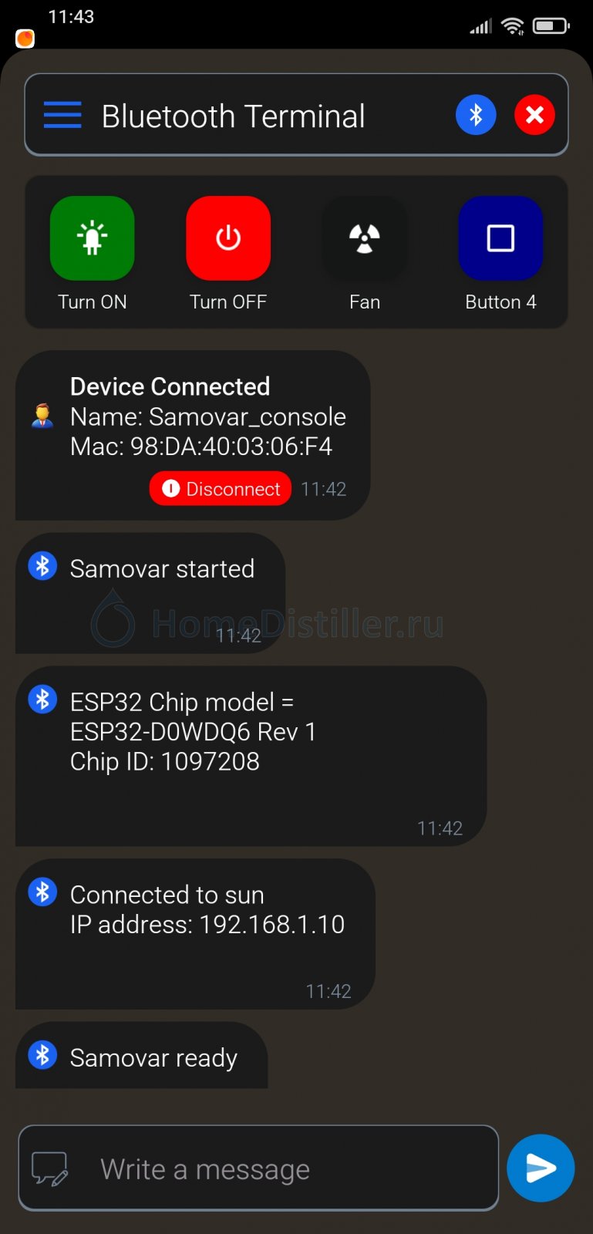This screenshot has height=1234, width=593.
Task: Tap the red Turn OFF power button
Action: point(228,238)
